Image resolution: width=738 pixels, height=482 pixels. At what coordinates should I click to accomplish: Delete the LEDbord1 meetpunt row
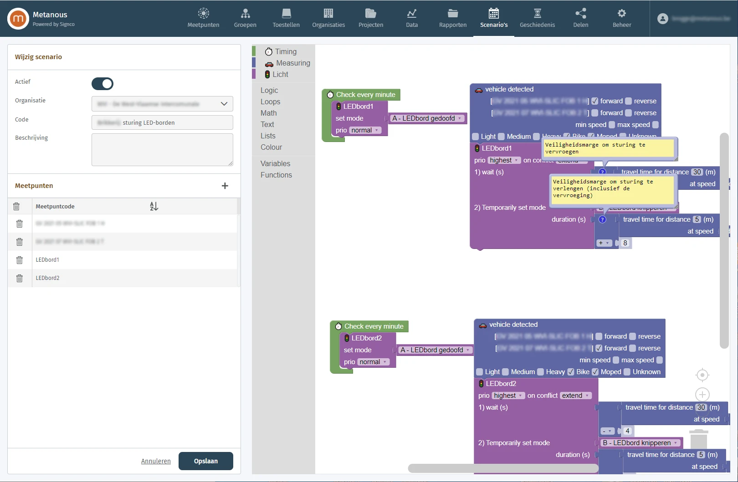[20, 260]
